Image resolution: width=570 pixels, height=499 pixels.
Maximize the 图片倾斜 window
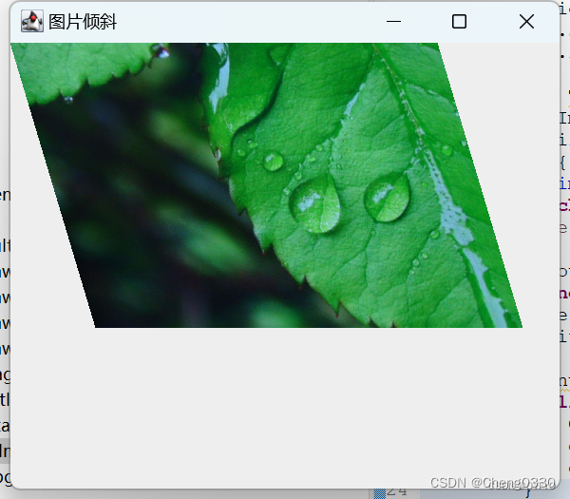point(459,22)
